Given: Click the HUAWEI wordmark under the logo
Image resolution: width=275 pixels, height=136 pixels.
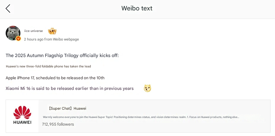Looking at the screenshot, I should [22, 122].
